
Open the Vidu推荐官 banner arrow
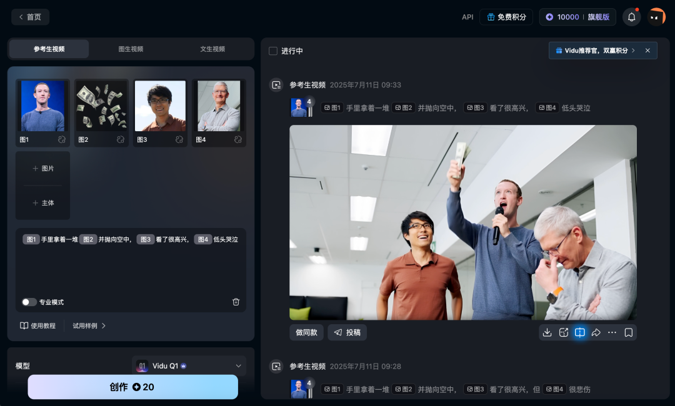tap(632, 51)
